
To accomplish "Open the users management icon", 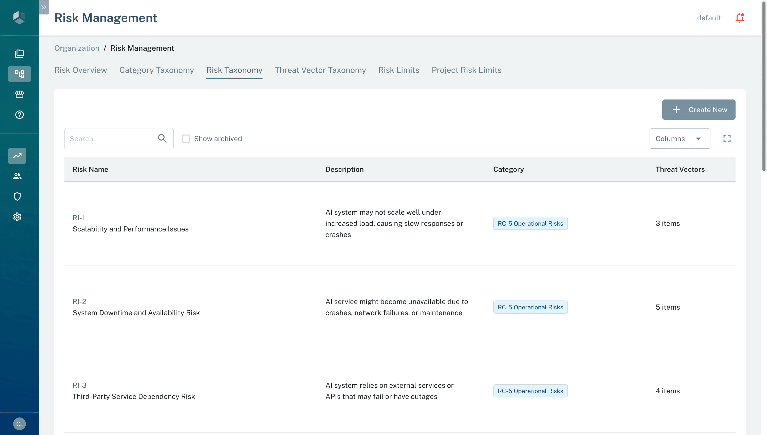I will click(x=17, y=176).
